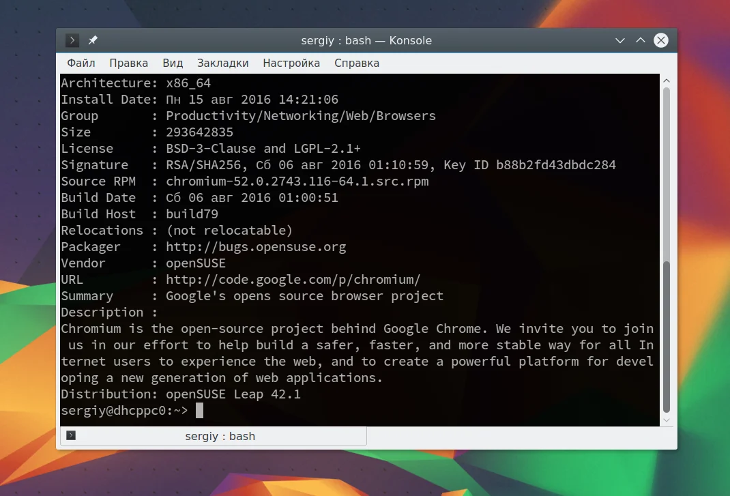Click the Description label
Image resolution: width=730 pixels, height=496 pixels.
[x=102, y=312]
